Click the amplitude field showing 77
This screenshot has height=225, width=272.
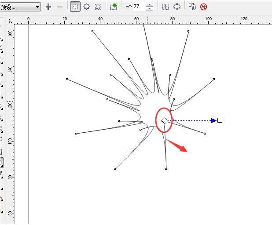click(139, 7)
